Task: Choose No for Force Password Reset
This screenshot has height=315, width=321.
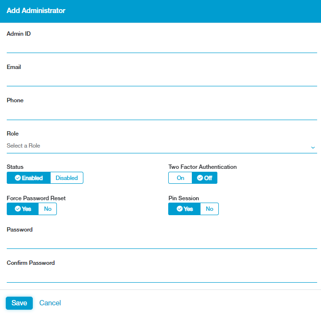Action: pyautogui.click(x=48, y=209)
